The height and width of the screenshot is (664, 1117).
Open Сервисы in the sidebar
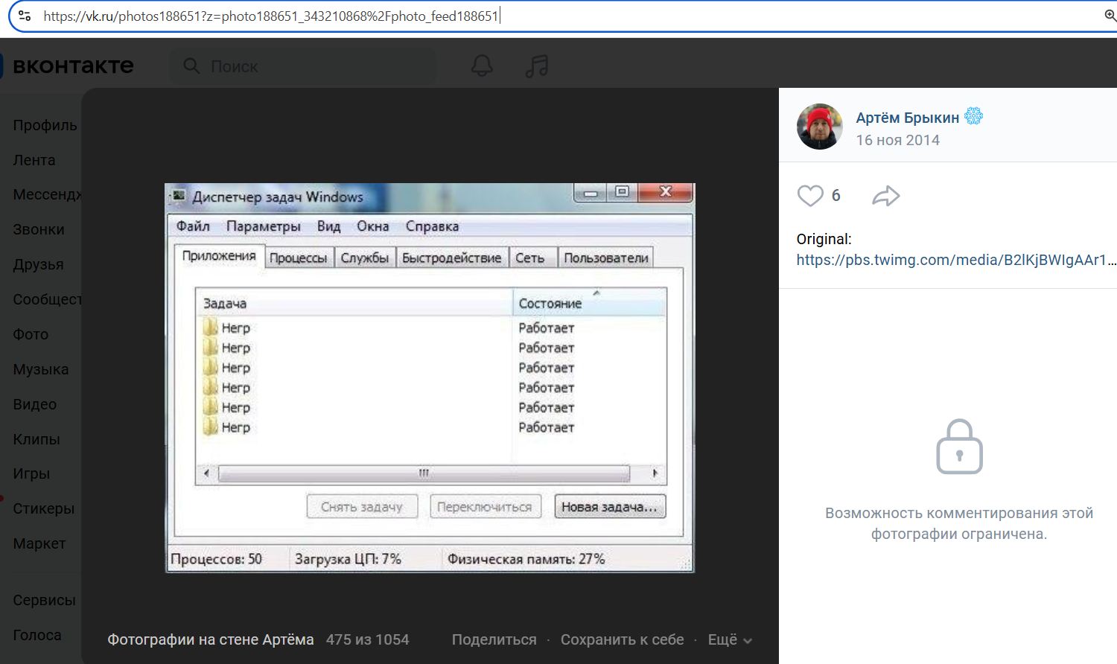[x=44, y=600]
